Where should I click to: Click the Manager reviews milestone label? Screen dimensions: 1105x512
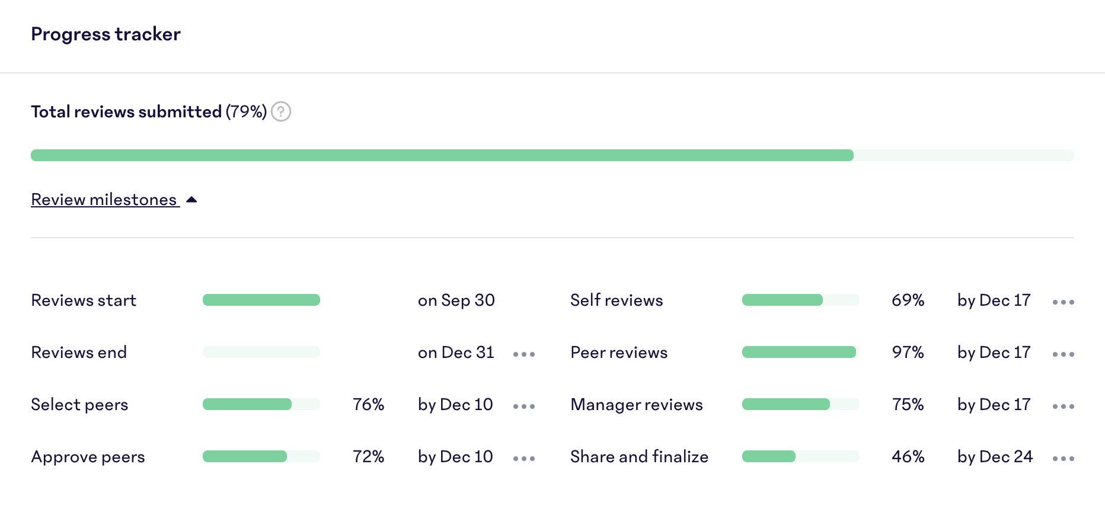click(x=636, y=405)
